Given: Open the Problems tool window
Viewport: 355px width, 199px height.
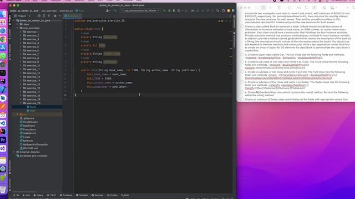Looking at the screenshot, I should point(65,195).
